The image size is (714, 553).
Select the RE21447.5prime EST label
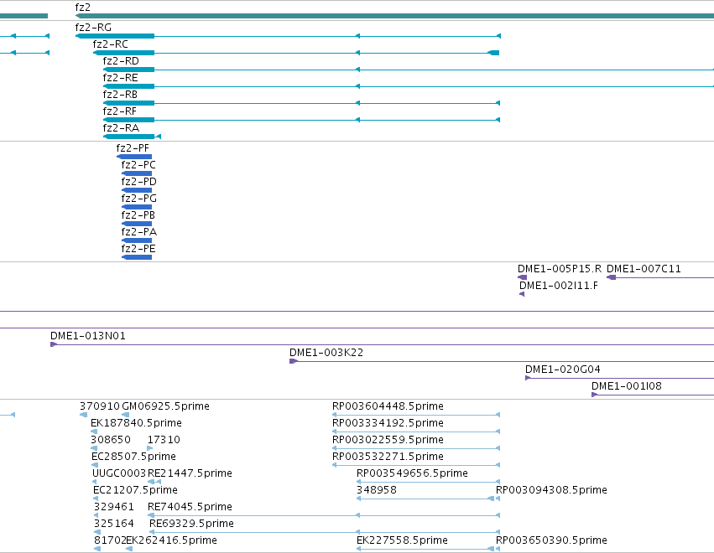190,473
